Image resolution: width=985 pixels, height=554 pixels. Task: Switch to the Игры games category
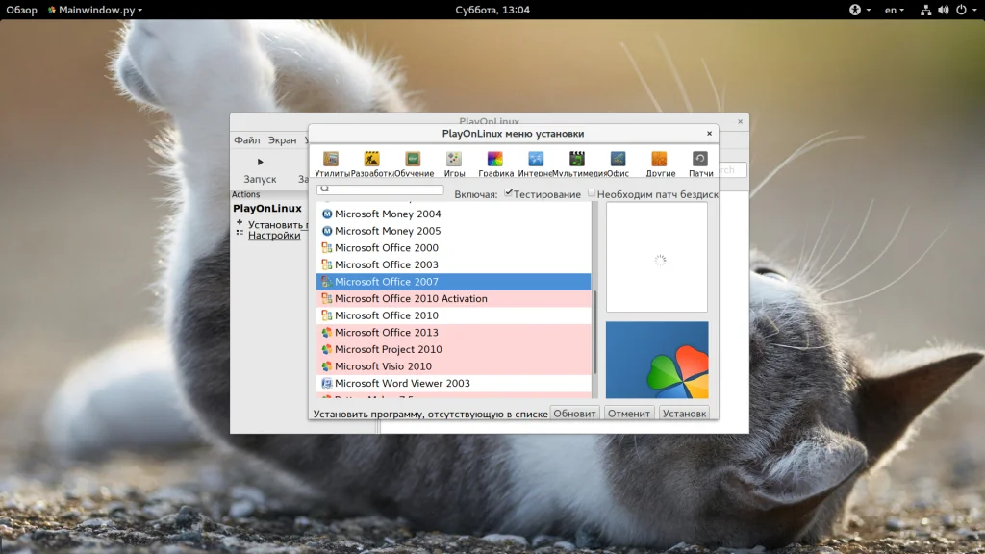pyautogui.click(x=454, y=160)
